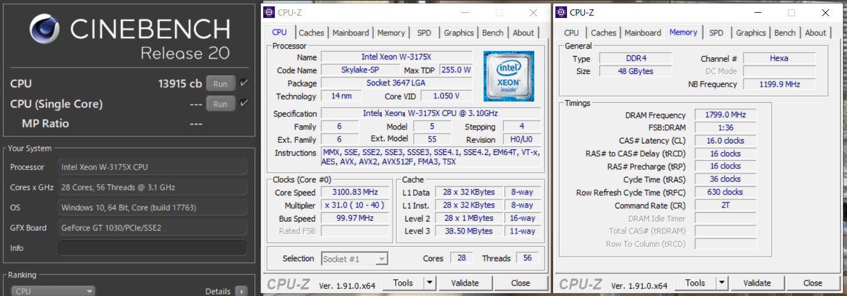Screen dimensions: 847x296
Task: Click the Level 3 cache value 38.50 MBytes
Action: click(x=468, y=231)
